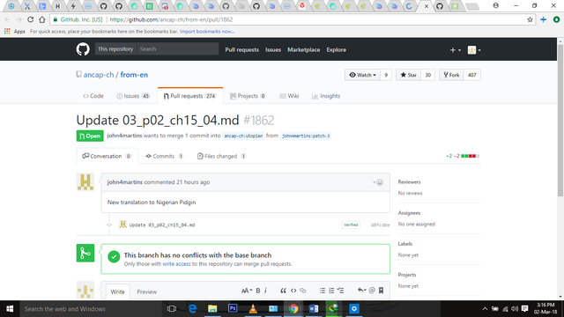This screenshot has width=564, height=317.
Task: Open Pull requests in top navigation
Action: click(x=241, y=49)
